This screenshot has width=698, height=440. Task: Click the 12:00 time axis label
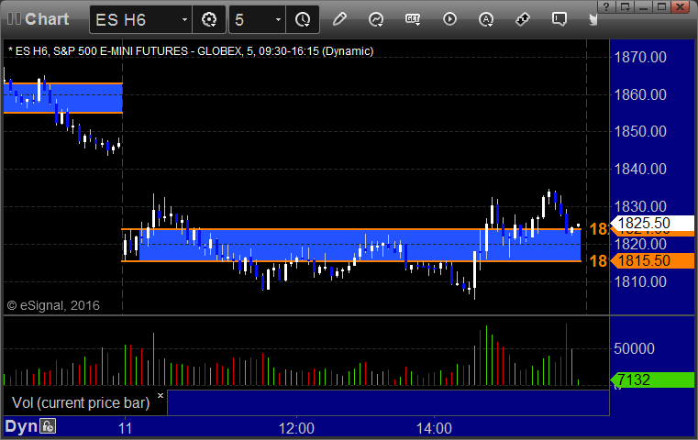pos(296,428)
